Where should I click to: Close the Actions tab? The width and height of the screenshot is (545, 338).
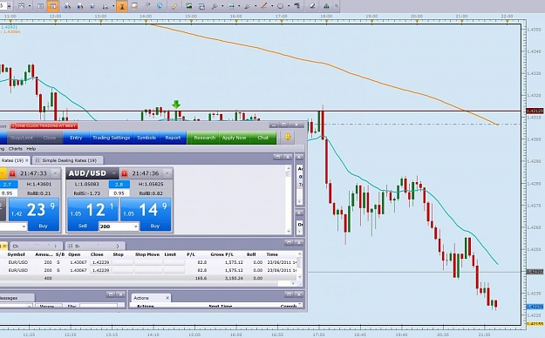click(167, 298)
